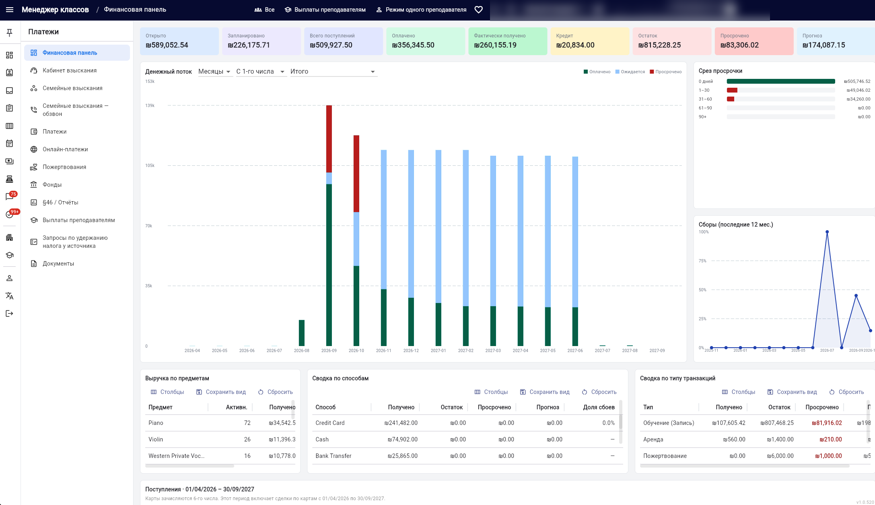875x505 pixels.
Task: Toggle Просрочено legend series
Action: (x=666, y=72)
